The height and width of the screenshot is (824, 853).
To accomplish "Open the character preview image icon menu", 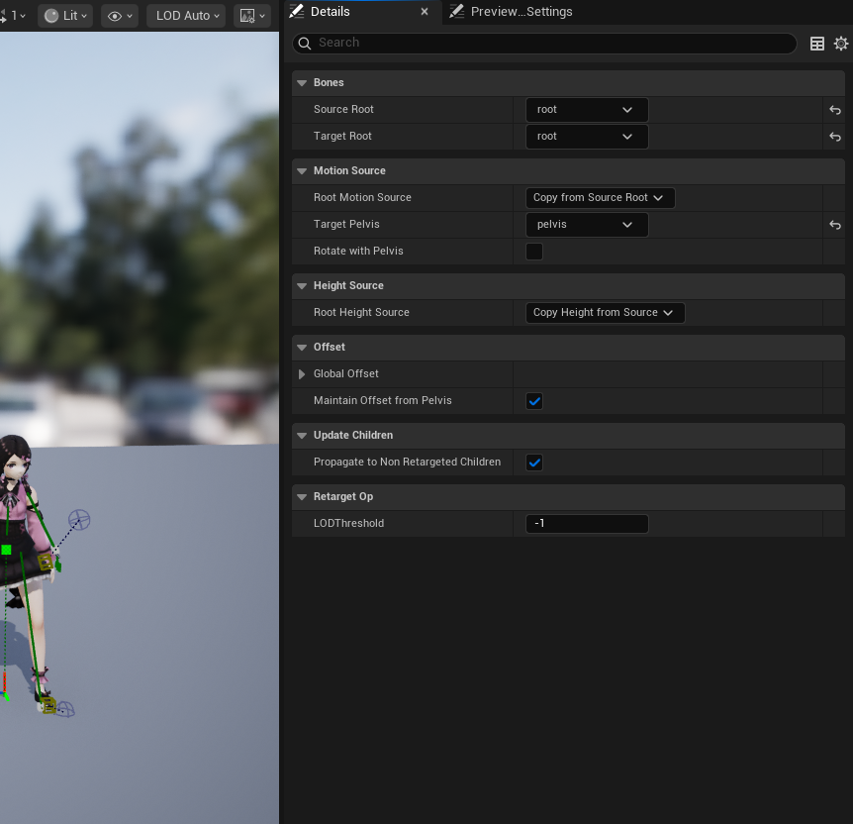I will (x=252, y=16).
